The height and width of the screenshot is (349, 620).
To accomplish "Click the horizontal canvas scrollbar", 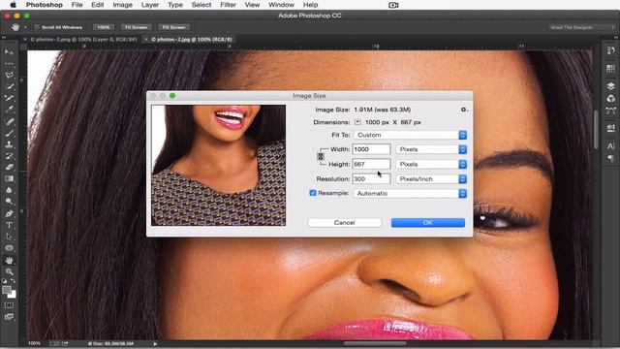I will 375,343.
